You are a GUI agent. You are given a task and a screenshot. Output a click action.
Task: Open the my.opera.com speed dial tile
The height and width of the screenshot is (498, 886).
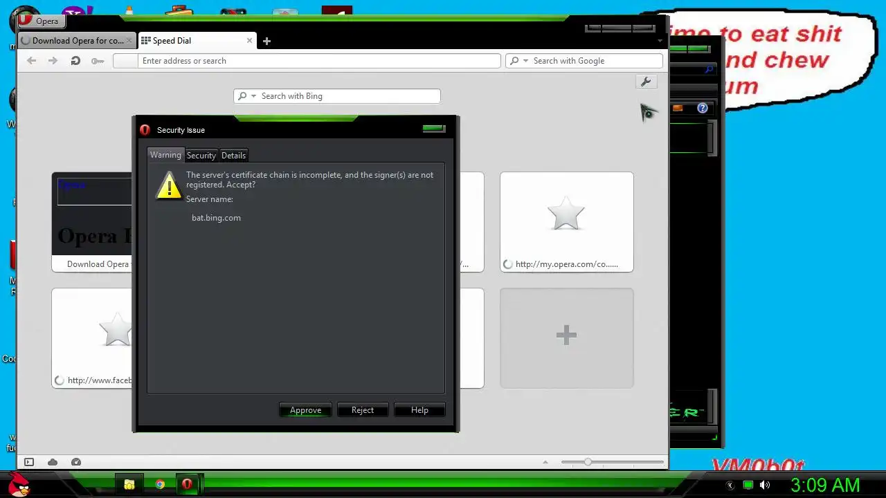[566, 222]
